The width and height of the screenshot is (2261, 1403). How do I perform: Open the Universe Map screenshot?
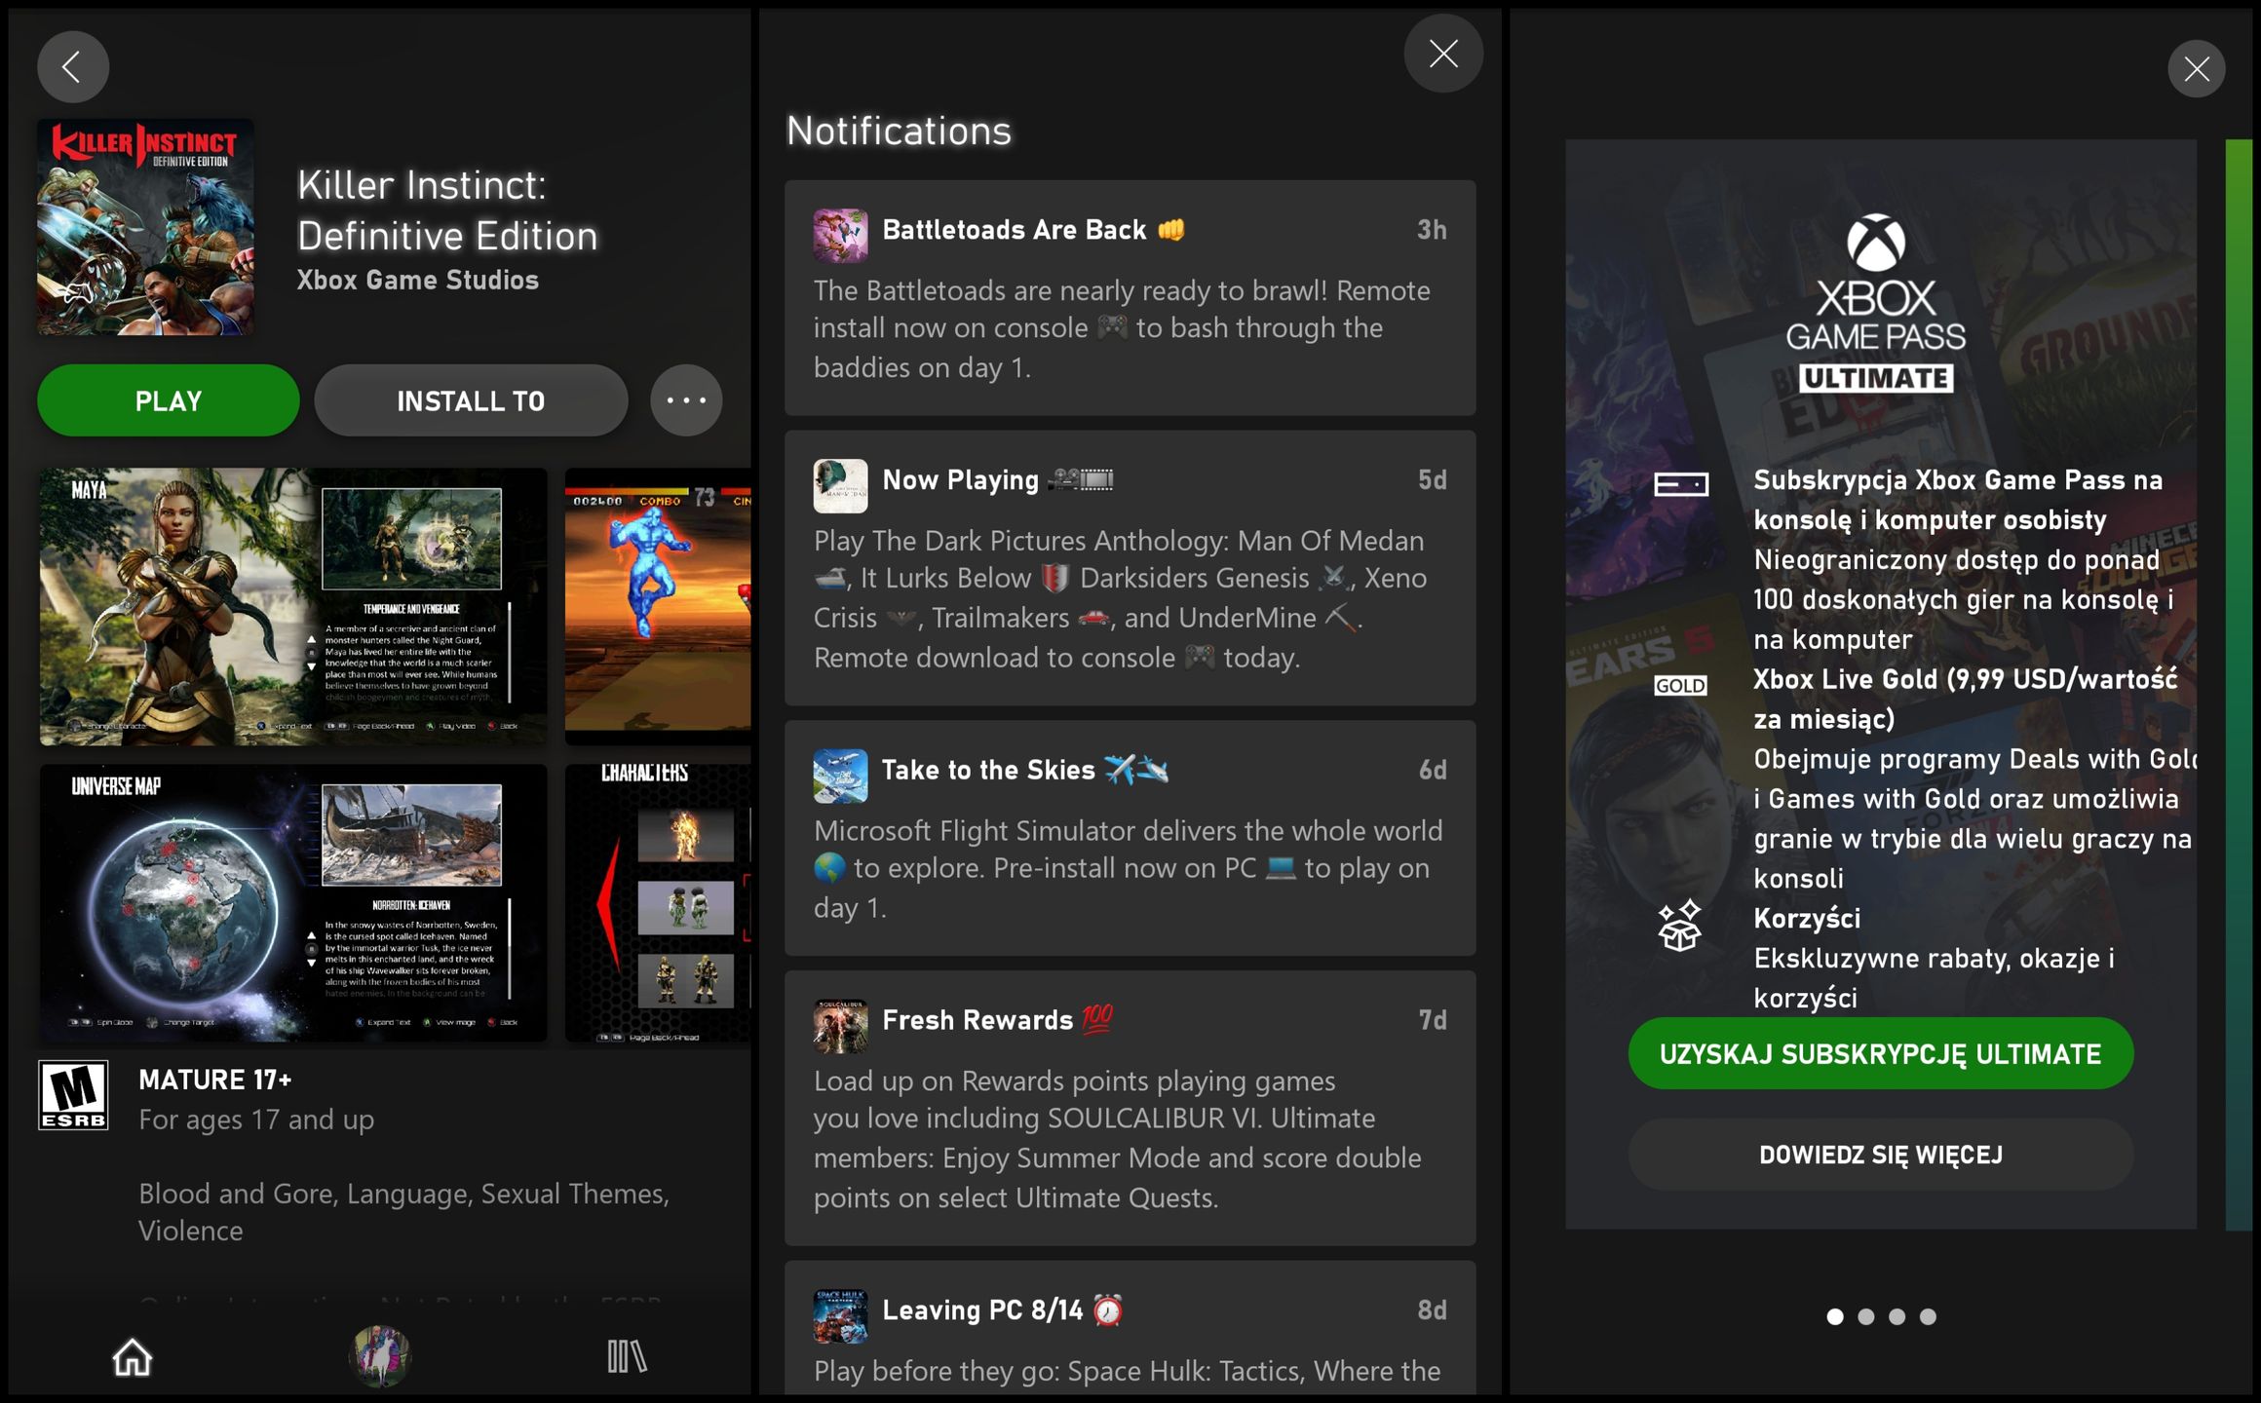[292, 902]
